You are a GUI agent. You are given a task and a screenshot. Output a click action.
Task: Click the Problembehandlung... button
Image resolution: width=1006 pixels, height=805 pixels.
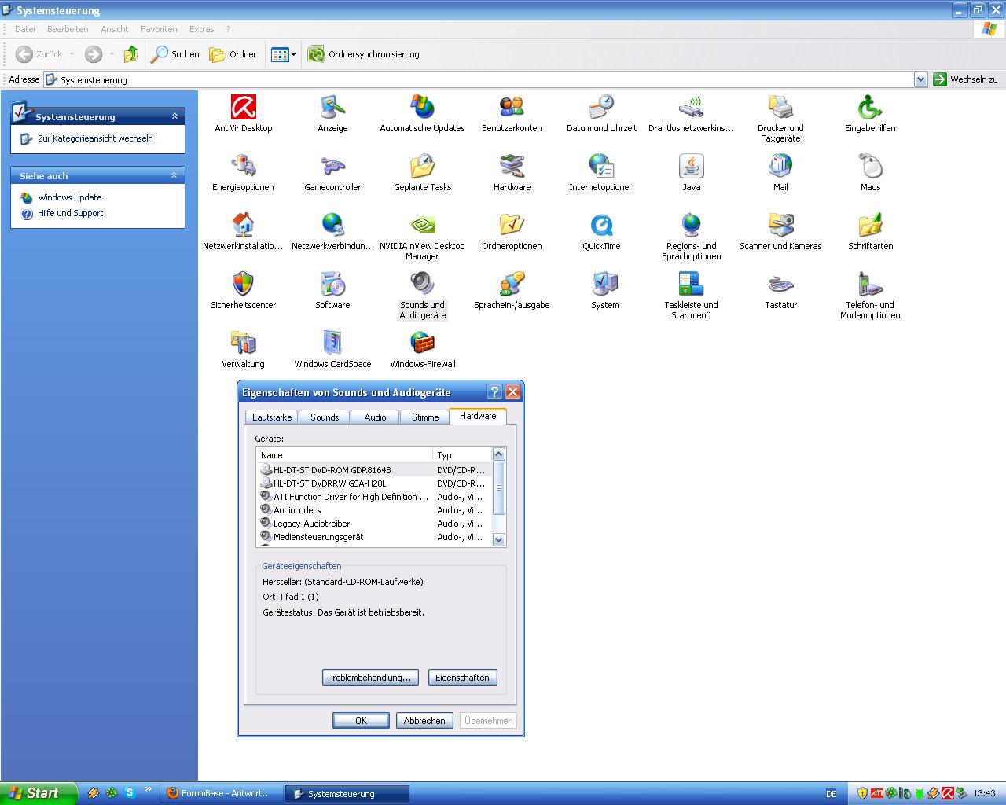pos(370,678)
